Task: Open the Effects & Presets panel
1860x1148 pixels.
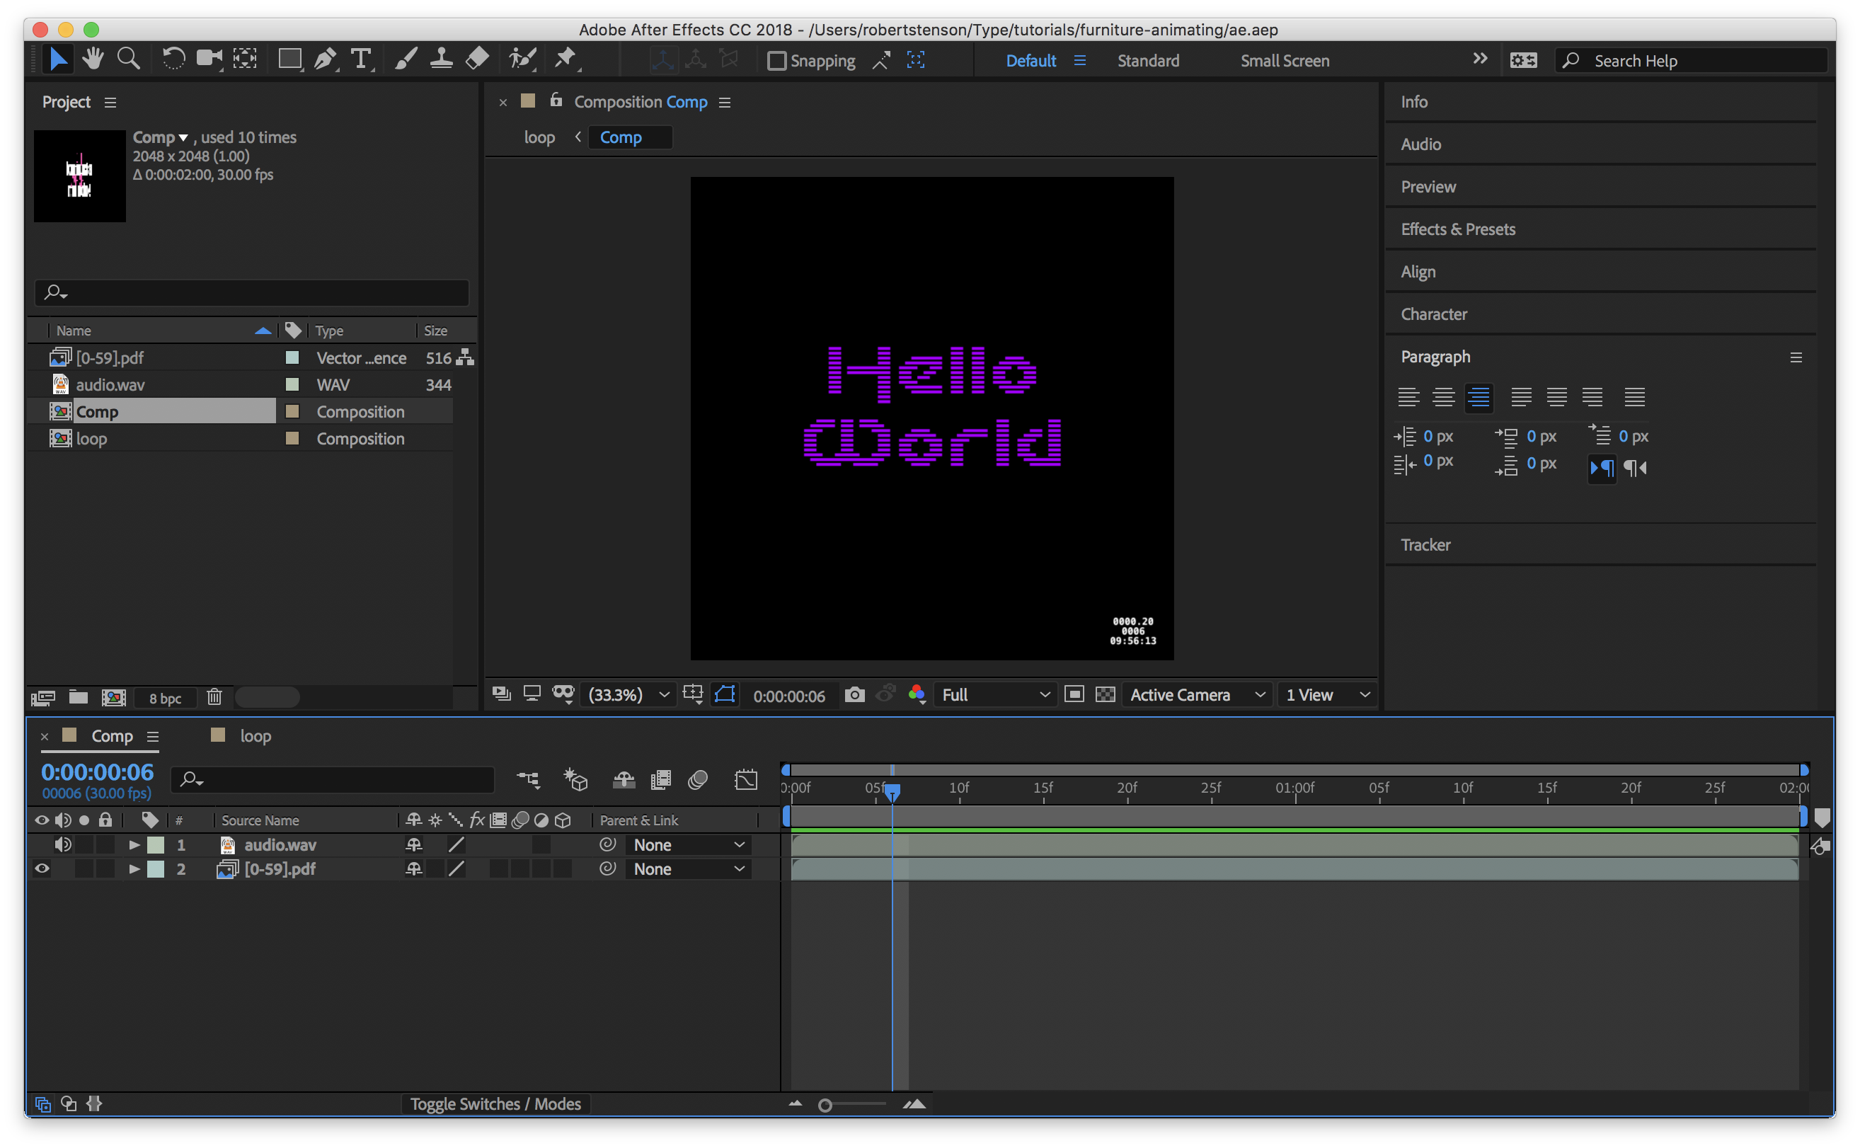Action: click(x=1457, y=229)
